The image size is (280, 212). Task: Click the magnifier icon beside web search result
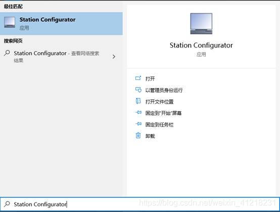pos(7,53)
